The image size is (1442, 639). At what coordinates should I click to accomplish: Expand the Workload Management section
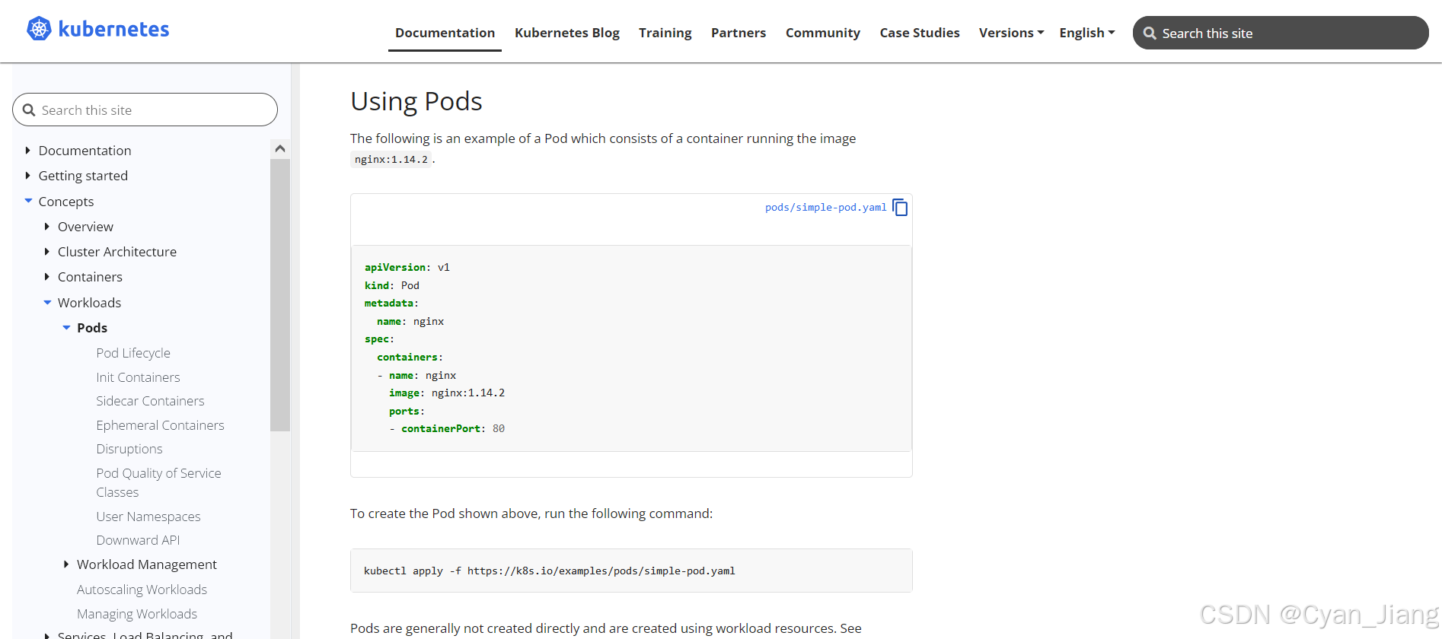[x=66, y=564]
